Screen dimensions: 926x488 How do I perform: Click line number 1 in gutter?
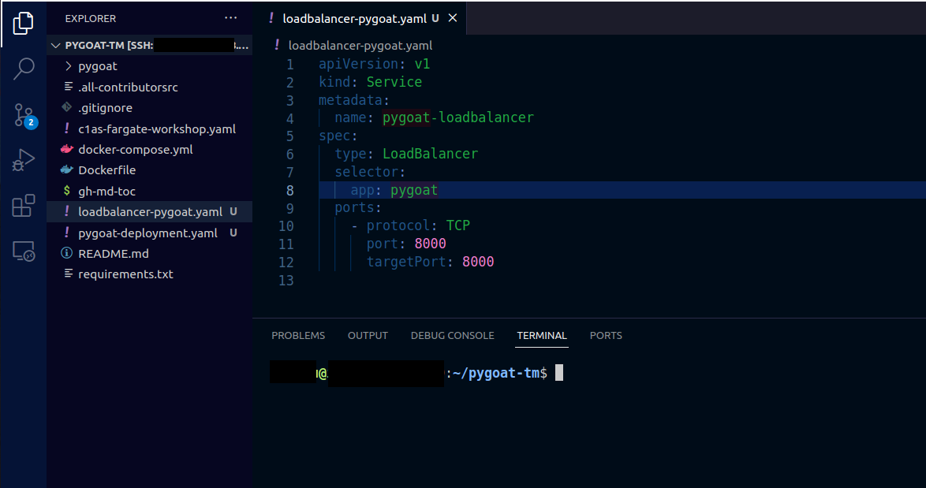tap(290, 65)
